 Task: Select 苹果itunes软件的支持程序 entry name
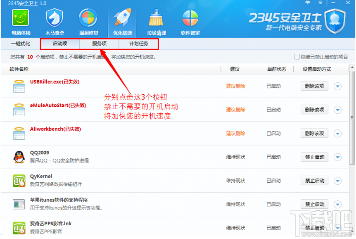(59, 200)
